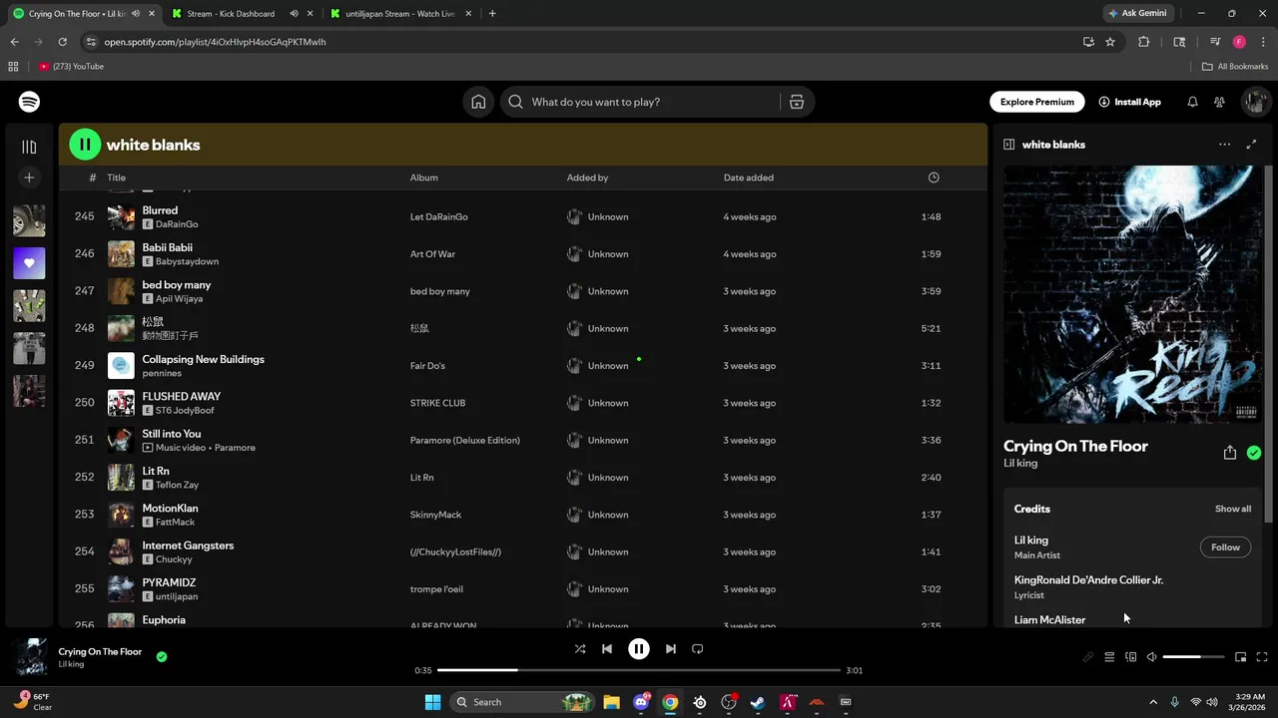1278x718 pixels.
Task: Open the Friend Activity icon
Action: [1219, 102]
